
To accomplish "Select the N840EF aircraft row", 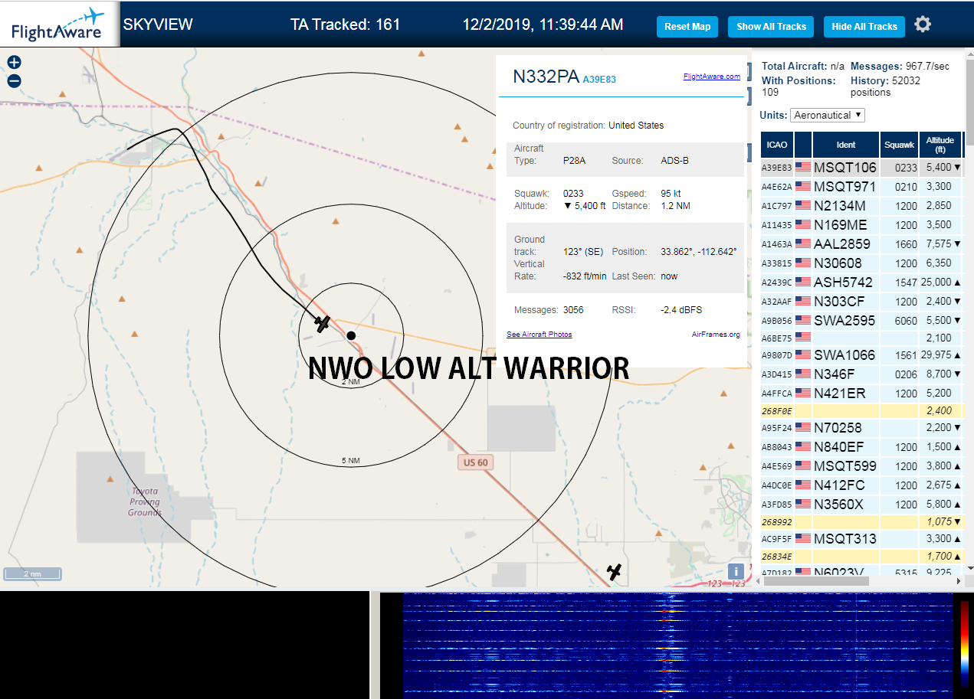I will coord(862,447).
